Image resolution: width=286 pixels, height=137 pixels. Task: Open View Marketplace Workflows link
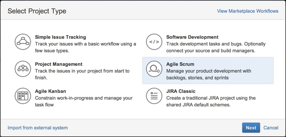[x=248, y=11]
